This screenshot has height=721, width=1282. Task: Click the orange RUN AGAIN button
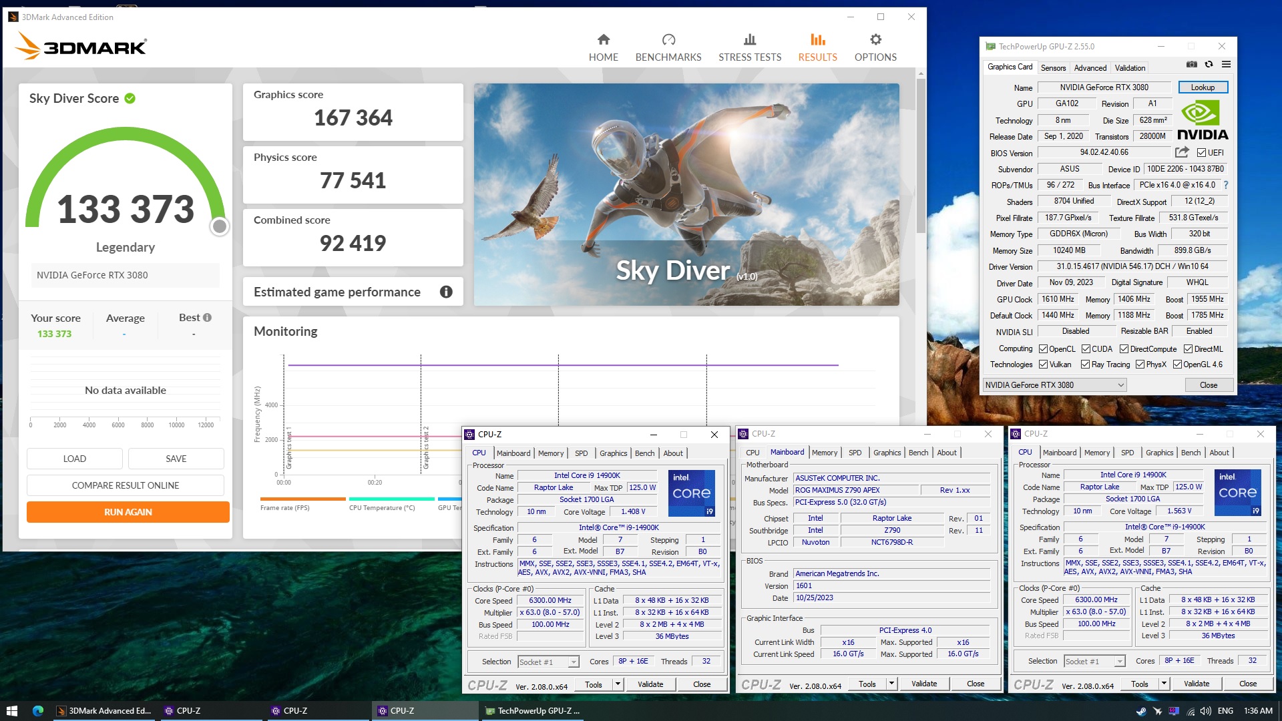128,512
